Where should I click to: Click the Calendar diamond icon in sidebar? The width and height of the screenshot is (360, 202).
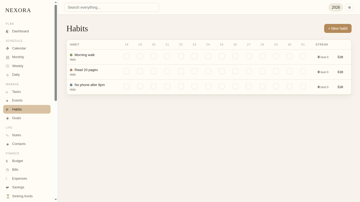tap(7, 48)
